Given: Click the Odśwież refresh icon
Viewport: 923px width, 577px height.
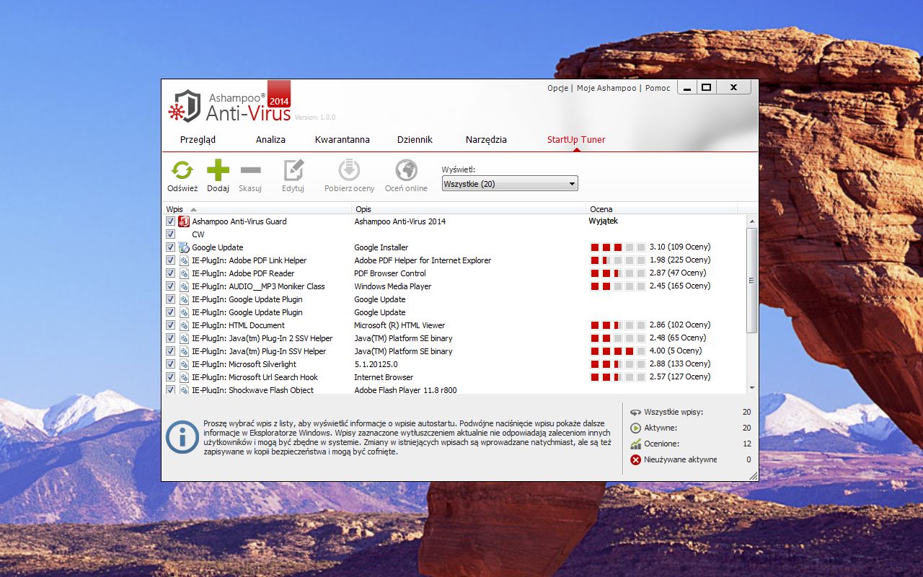Looking at the screenshot, I should [182, 170].
